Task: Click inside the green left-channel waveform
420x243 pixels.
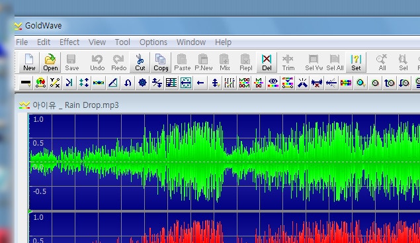Action: point(224,162)
